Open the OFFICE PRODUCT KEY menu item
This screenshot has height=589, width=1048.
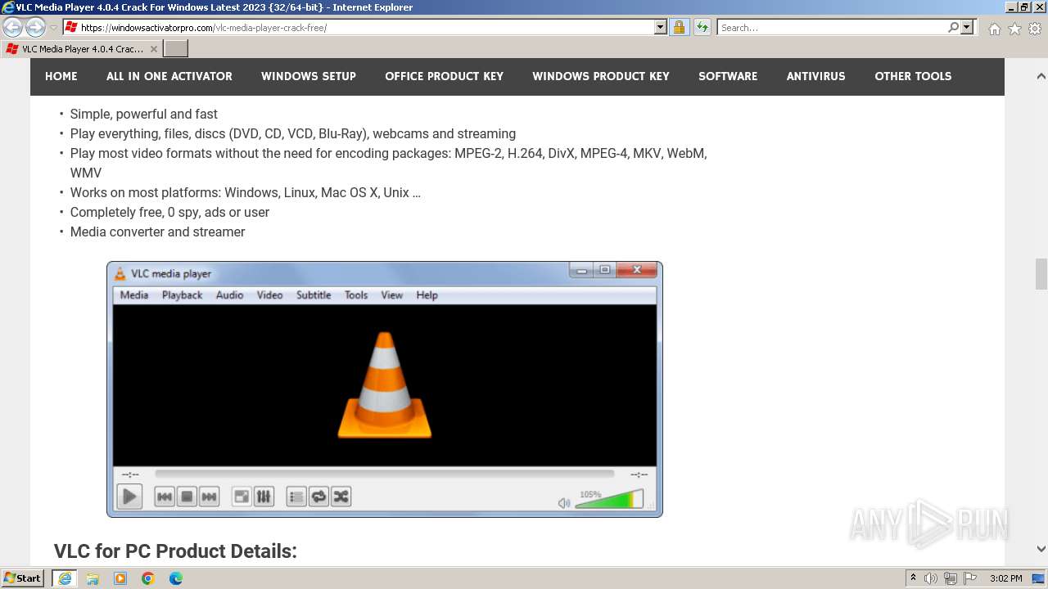tap(445, 76)
